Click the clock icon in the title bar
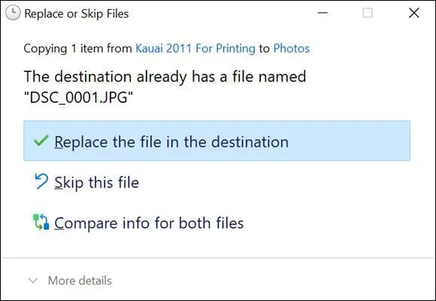 click(x=13, y=13)
